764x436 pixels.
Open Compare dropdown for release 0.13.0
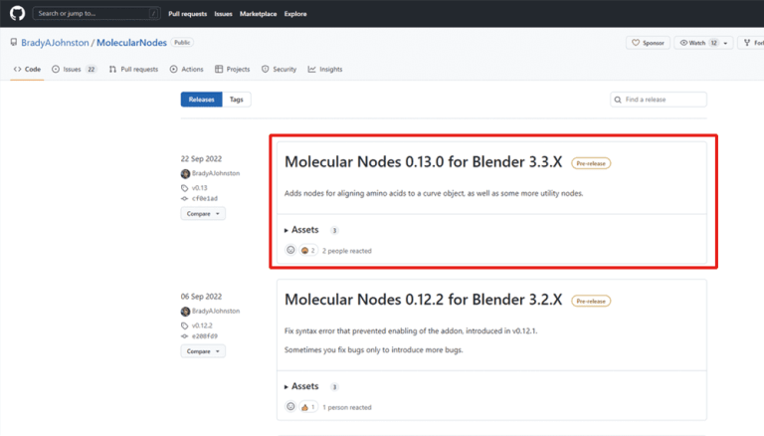pyautogui.click(x=203, y=213)
